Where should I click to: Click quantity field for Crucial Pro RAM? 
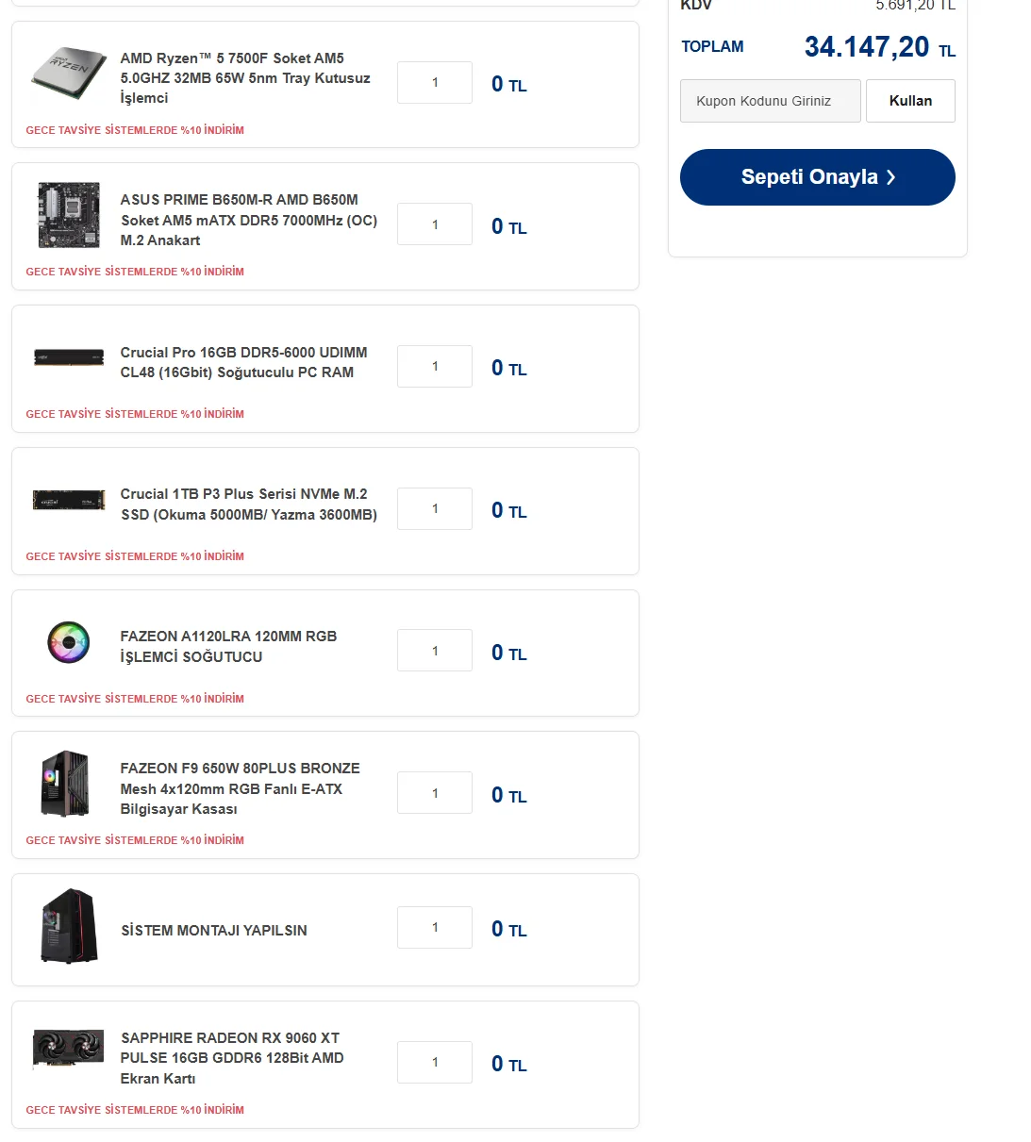tap(435, 366)
